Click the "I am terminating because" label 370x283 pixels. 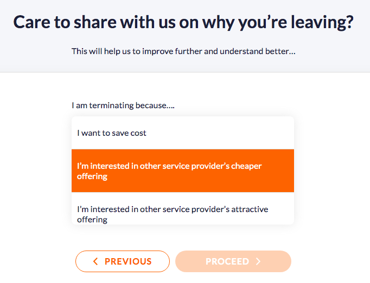click(123, 105)
